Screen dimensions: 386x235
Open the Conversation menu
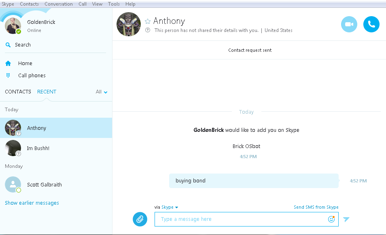pos(59,4)
